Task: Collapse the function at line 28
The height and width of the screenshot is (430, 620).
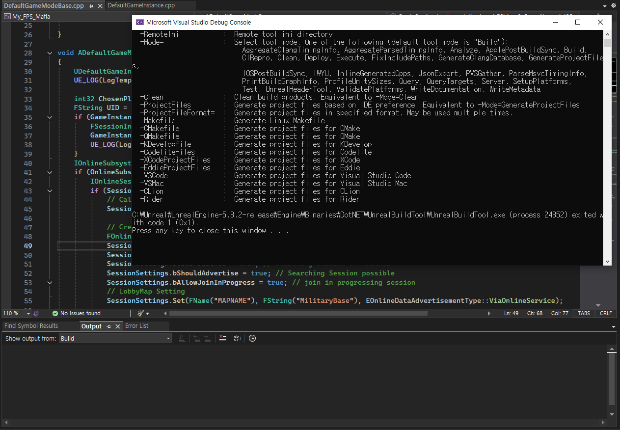Action: point(50,53)
